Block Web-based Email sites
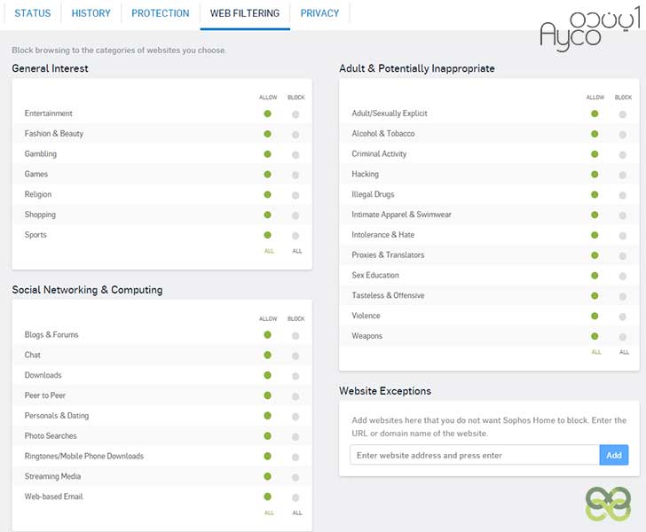Screen dimensions: 646x532 (x=295, y=497)
